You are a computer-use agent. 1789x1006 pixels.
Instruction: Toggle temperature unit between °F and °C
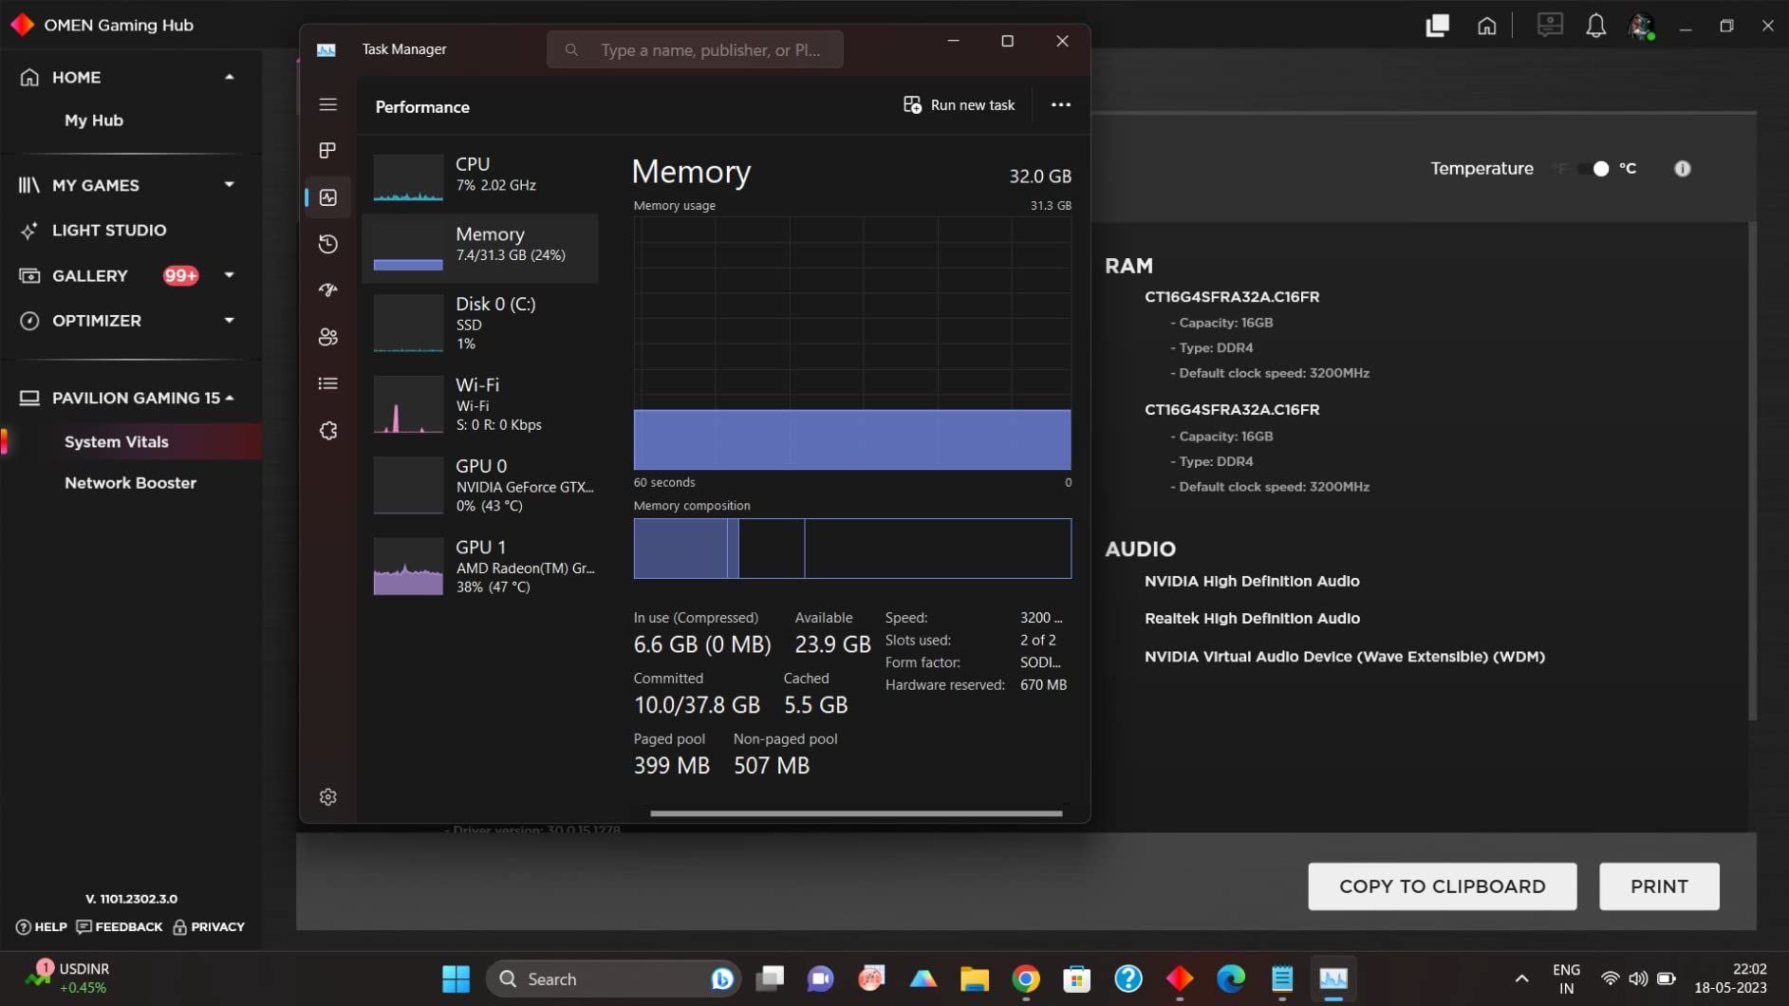(x=1594, y=169)
